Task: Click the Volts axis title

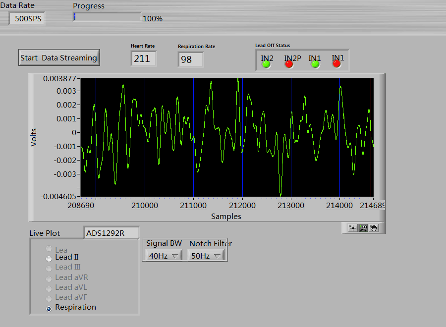Action: click(x=34, y=138)
